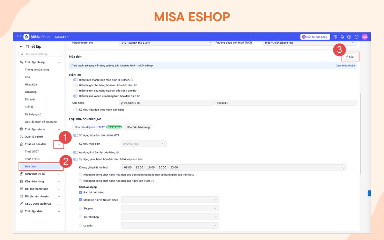384x240 pixels.
Task: Toggle Ký hiệu hóa đơn theo kênh bán hàng
Action: (x=75, y=110)
